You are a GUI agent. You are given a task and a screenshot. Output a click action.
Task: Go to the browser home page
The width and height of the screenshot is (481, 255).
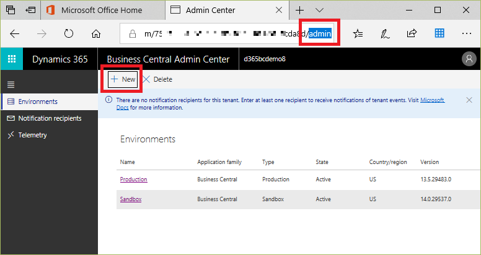pyautogui.click(x=96, y=33)
